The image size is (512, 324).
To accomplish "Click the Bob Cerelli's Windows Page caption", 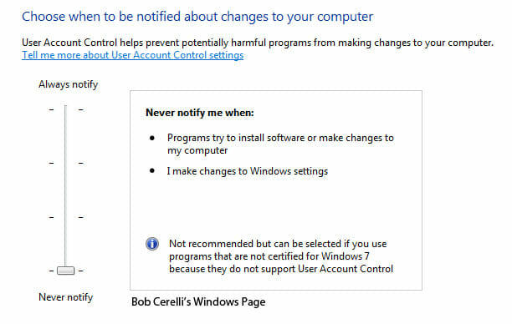I will point(198,301).
